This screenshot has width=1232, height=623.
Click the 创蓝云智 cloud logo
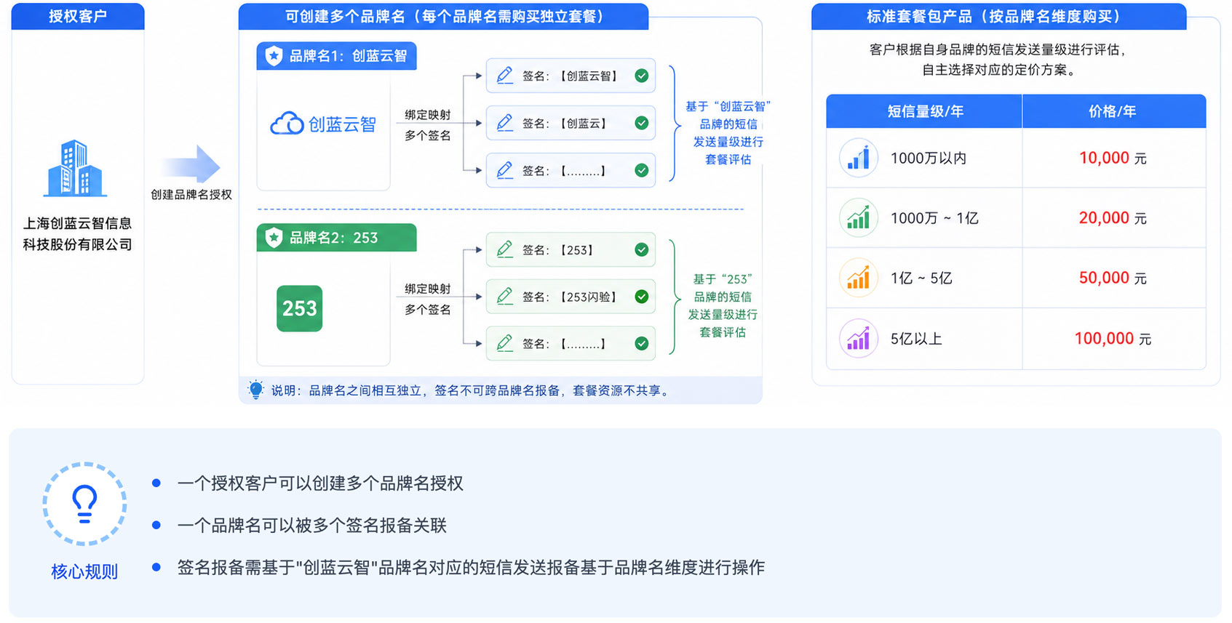(323, 124)
